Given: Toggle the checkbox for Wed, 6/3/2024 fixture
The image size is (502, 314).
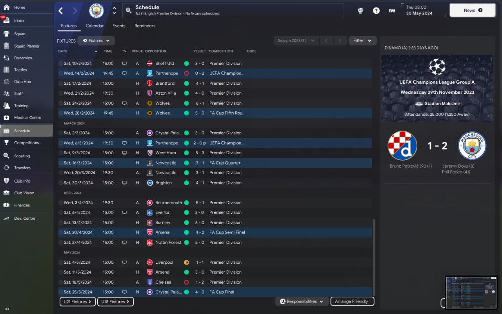Looking at the screenshot, I should (x=61, y=143).
